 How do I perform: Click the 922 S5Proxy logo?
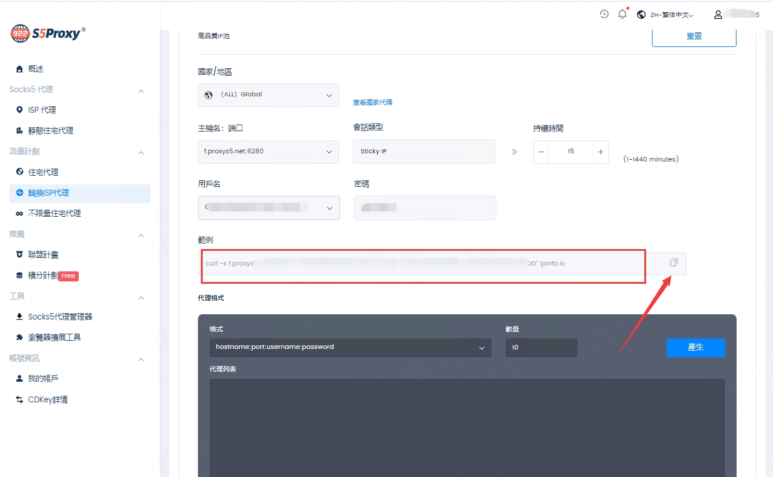pyautogui.click(x=48, y=33)
